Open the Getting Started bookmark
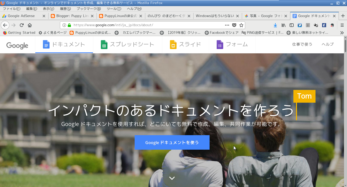The height and width of the screenshot is (187, 347). tap(19, 33)
